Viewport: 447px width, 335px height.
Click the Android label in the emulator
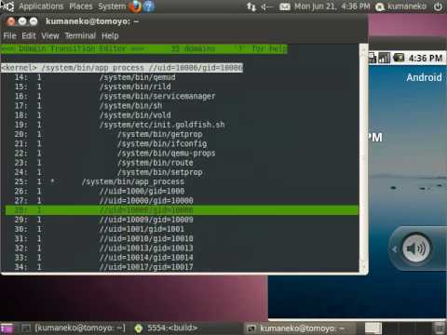pos(424,77)
